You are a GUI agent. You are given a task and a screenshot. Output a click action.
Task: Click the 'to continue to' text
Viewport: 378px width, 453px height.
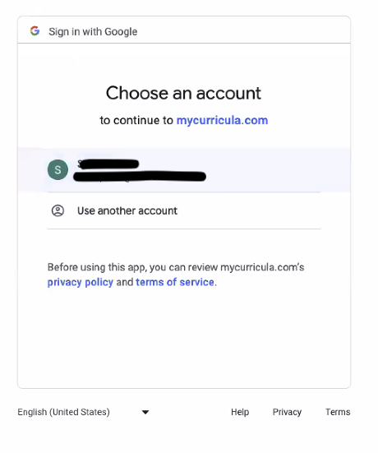(136, 120)
